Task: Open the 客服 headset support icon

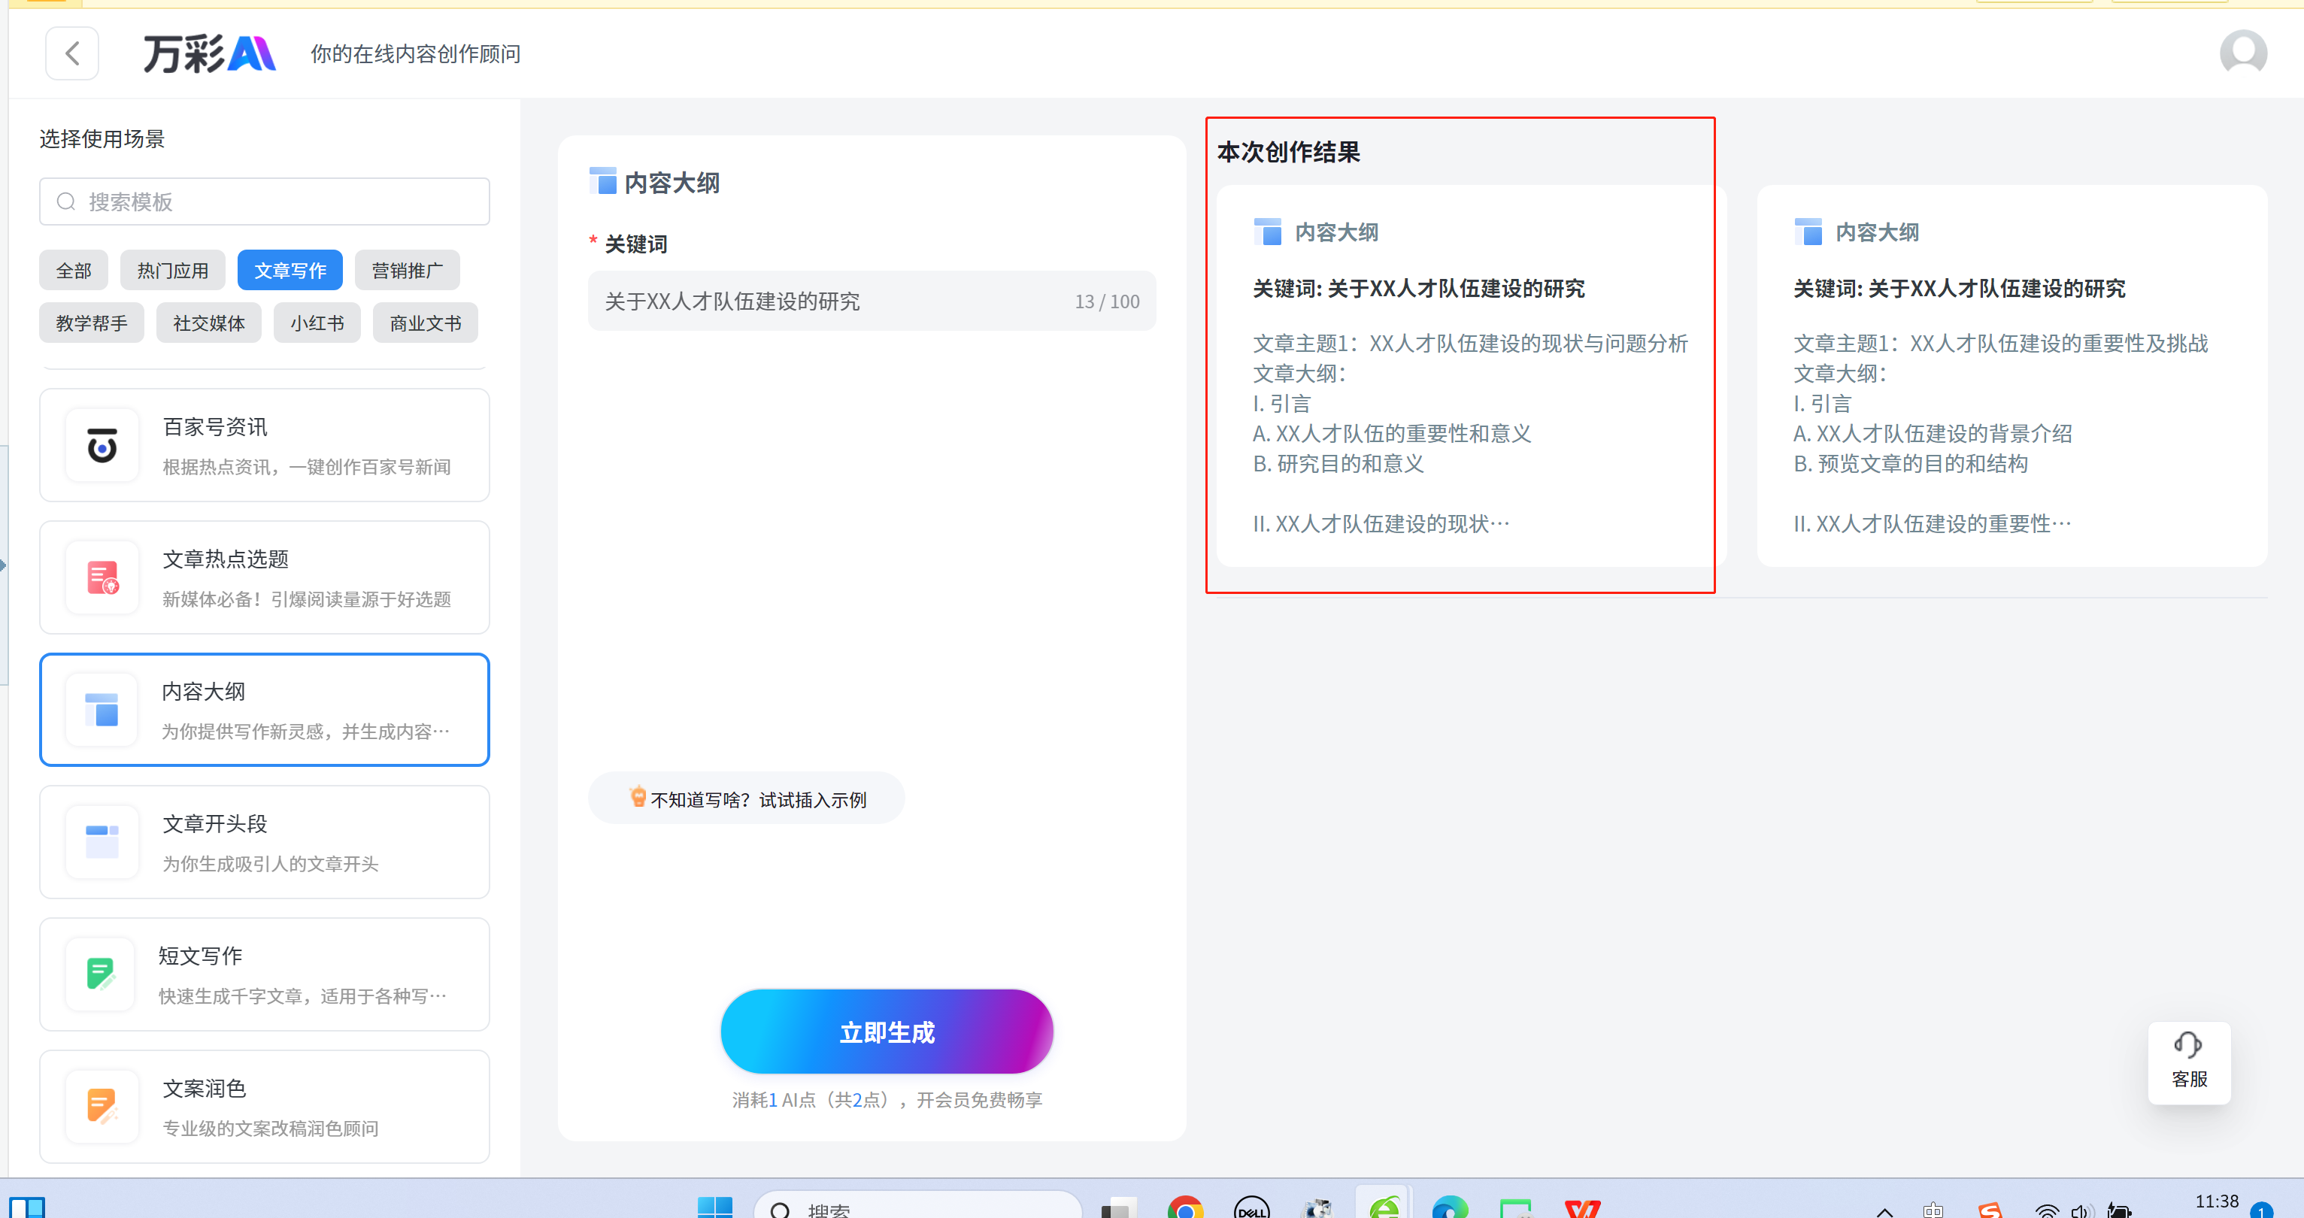Action: tap(2187, 1044)
